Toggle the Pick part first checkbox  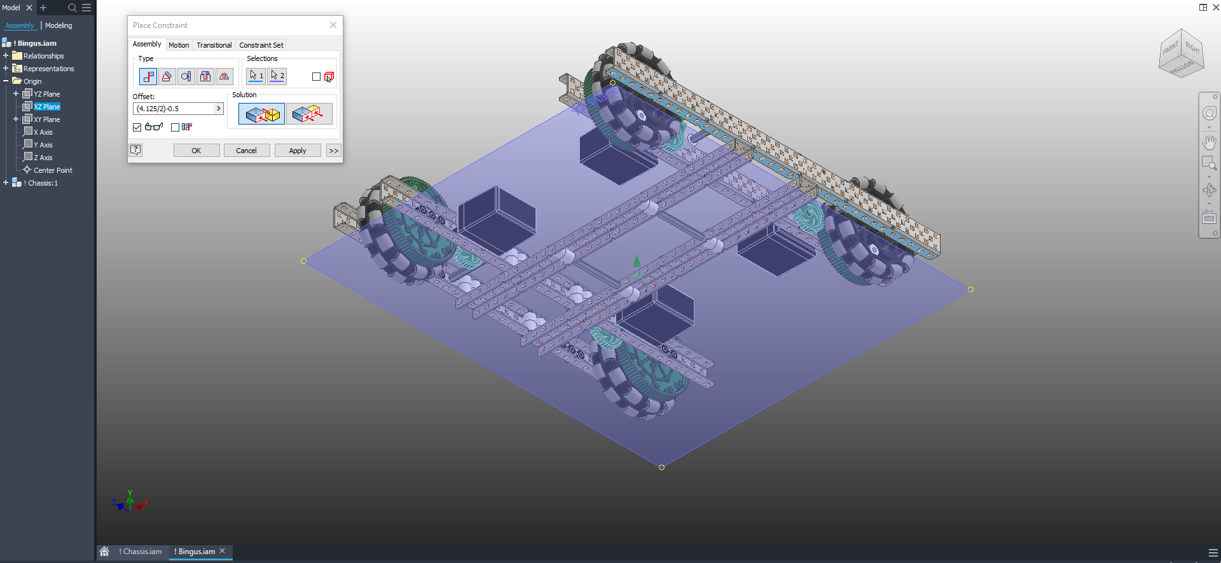[316, 77]
